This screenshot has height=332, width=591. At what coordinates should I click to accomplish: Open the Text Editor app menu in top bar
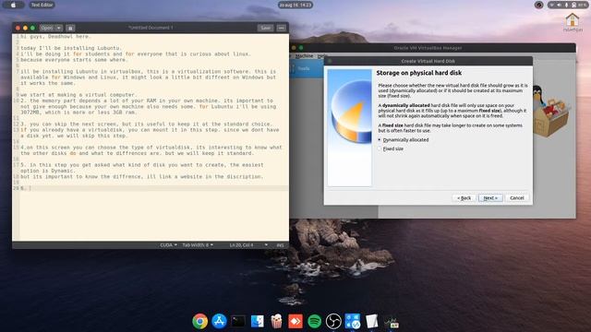point(42,5)
